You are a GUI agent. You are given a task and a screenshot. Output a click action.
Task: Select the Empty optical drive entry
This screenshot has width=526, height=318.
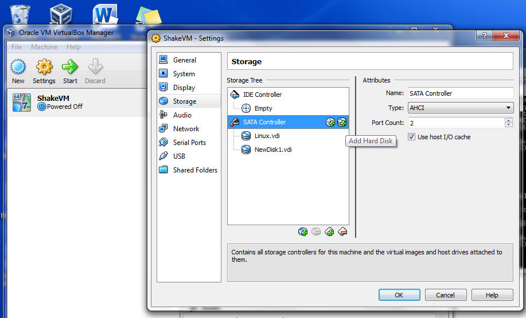pyautogui.click(x=288, y=108)
